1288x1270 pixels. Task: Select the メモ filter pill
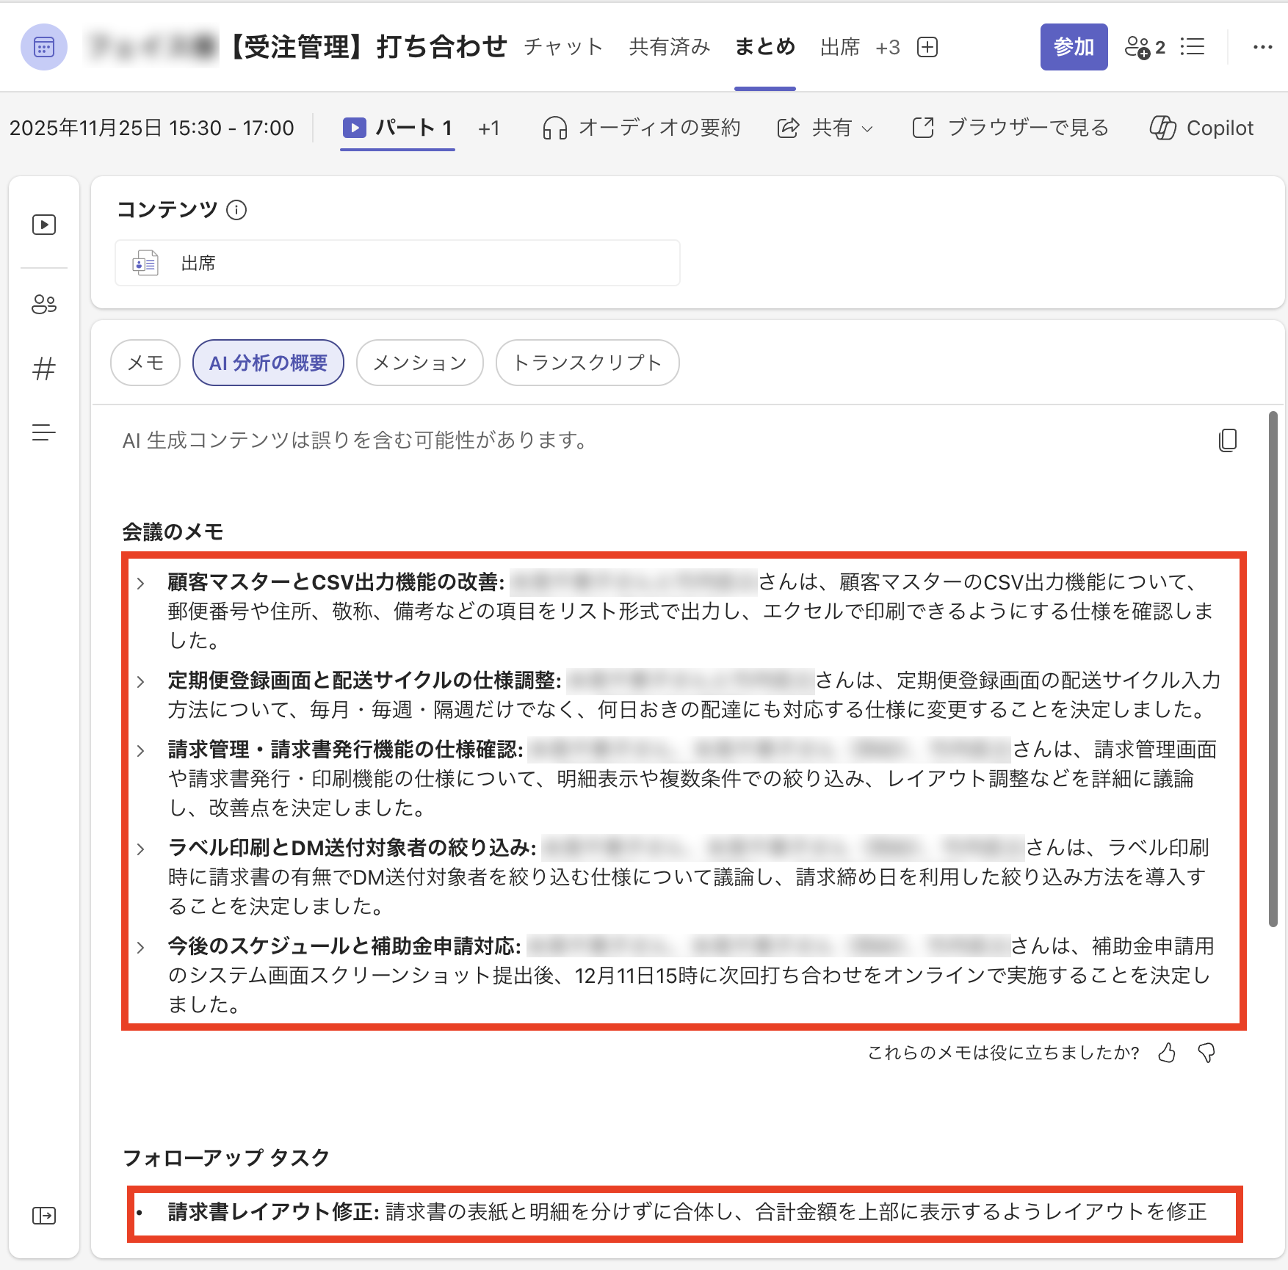point(145,363)
